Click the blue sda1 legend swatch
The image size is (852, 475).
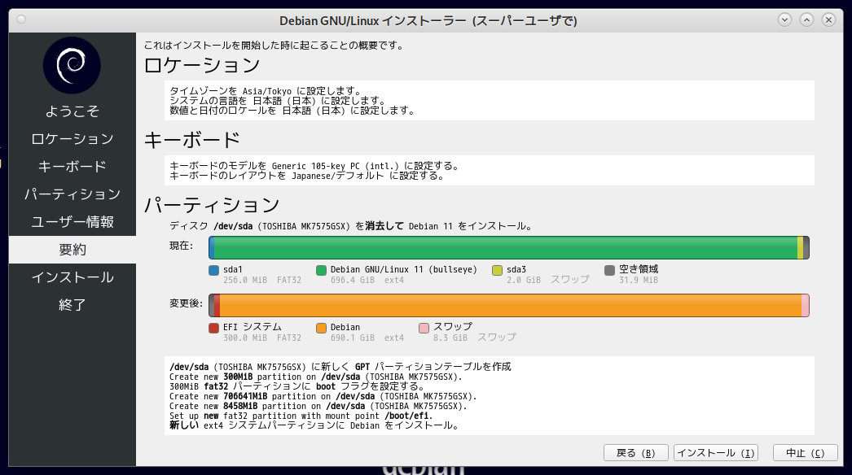pyautogui.click(x=214, y=270)
